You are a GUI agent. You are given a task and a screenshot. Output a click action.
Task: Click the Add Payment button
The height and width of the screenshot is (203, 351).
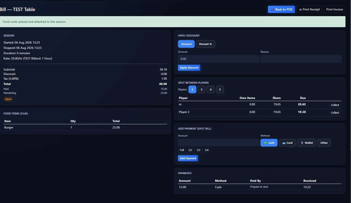coord(188,158)
